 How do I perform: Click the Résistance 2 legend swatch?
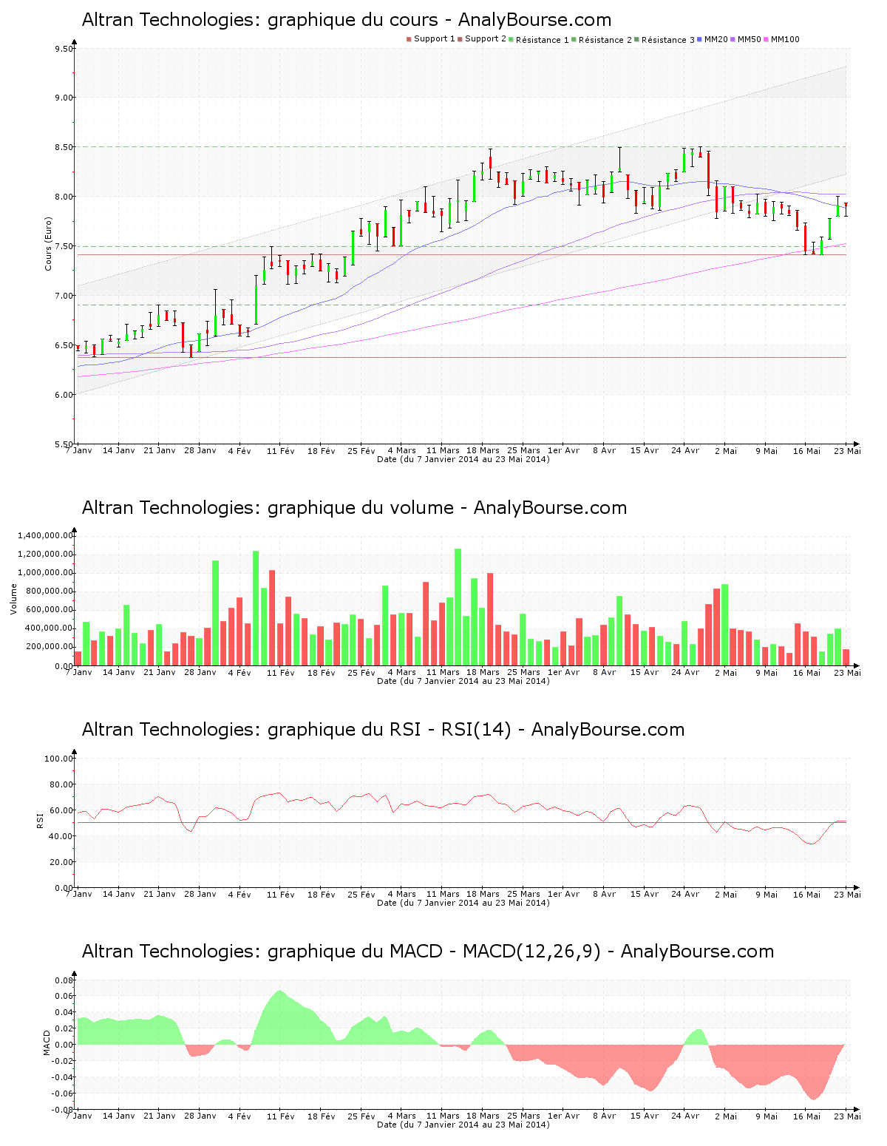pos(574,39)
